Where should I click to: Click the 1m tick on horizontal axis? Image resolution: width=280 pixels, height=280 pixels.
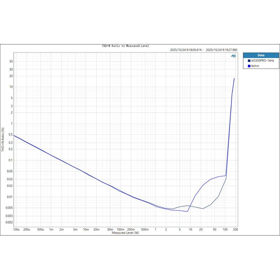click(51, 230)
